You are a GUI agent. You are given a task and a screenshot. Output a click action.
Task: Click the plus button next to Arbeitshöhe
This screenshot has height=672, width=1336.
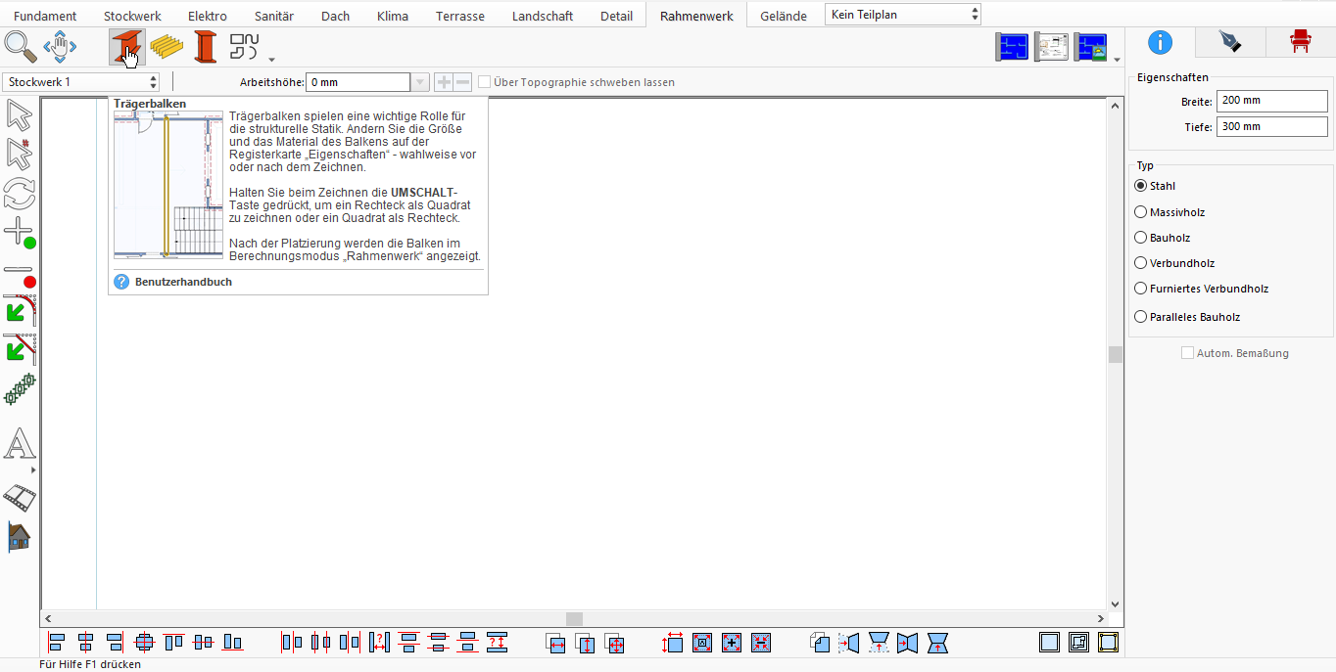click(444, 82)
